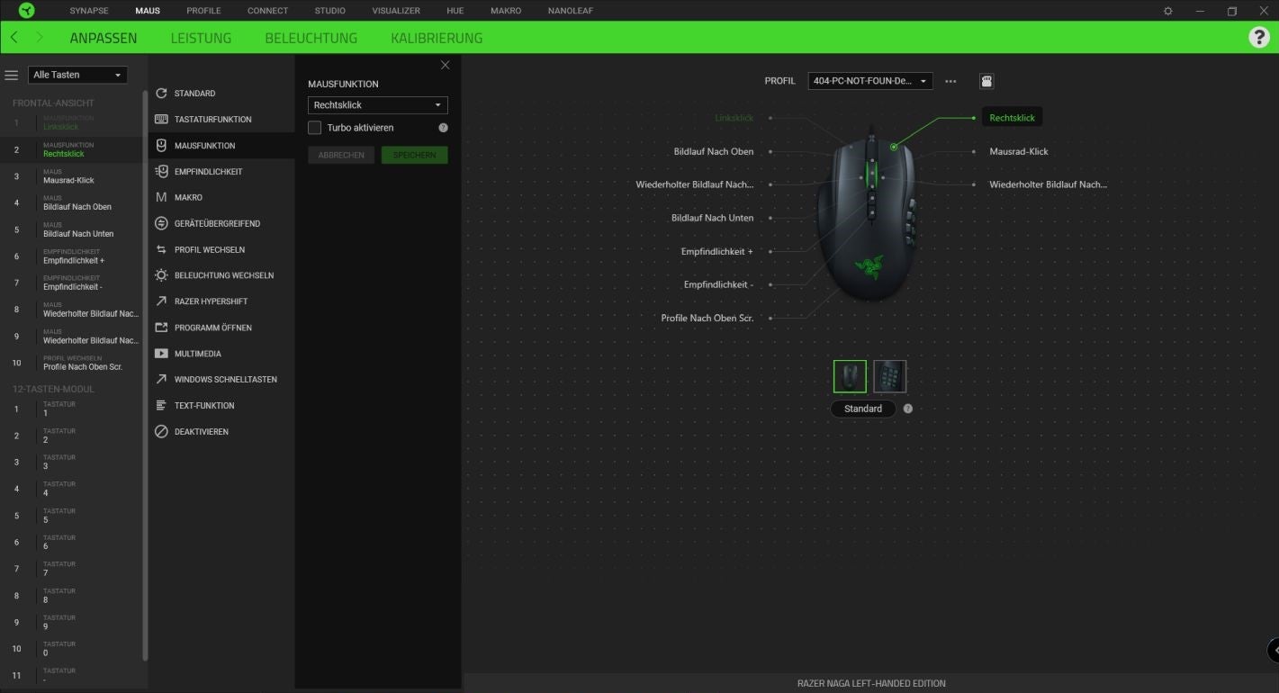This screenshot has width=1279, height=693.
Task: Enable the Turbo aktivieren checkbox
Action: (x=314, y=128)
